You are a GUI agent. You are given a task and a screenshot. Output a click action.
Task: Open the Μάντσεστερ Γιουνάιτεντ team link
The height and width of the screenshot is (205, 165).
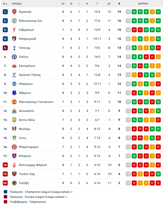(36, 102)
